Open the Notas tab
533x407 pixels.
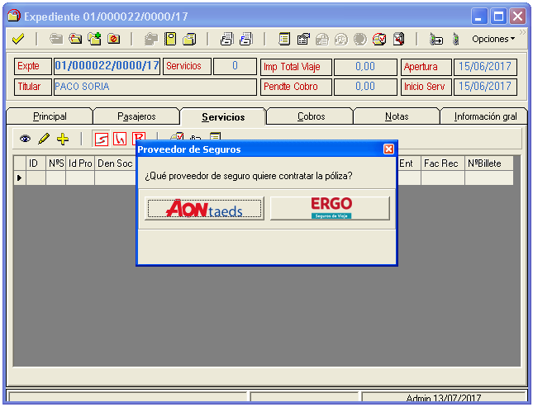[x=397, y=116]
